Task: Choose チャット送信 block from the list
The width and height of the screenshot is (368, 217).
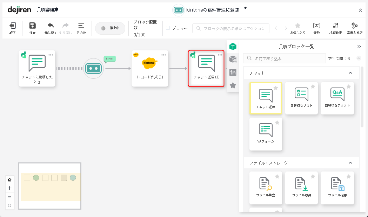Action: (266, 98)
